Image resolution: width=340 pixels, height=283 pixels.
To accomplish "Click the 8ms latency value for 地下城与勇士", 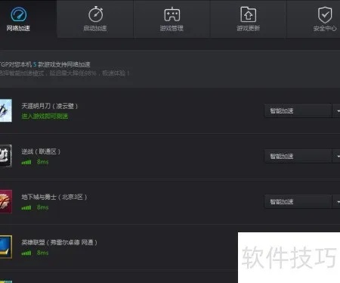I will [x=42, y=207].
